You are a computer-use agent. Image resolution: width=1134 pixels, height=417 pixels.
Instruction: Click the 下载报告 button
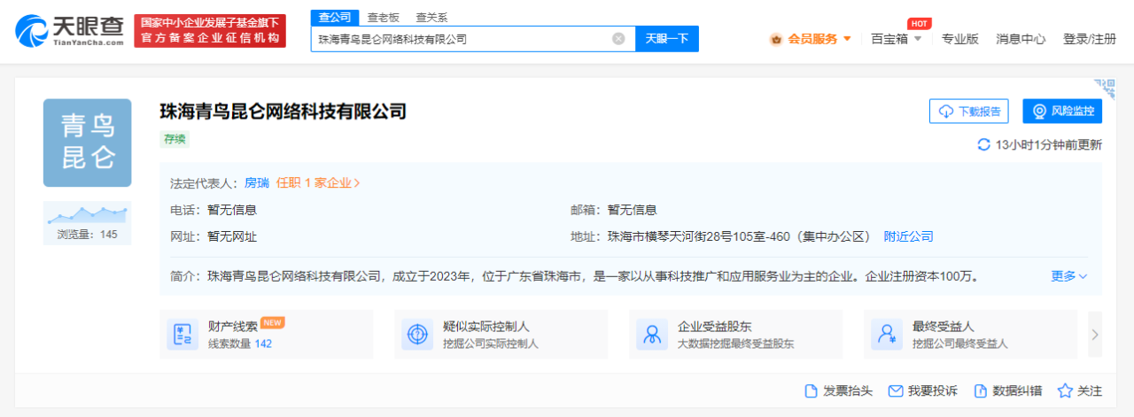click(x=969, y=112)
